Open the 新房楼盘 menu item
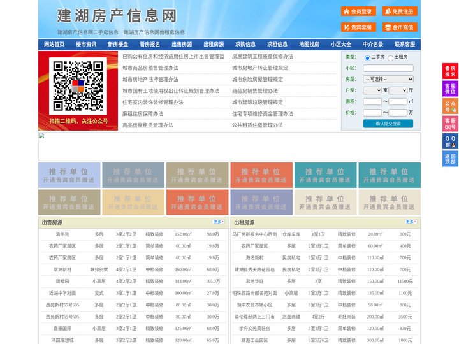The width and height of the screenshot is (459, 344). click(118, 45)
